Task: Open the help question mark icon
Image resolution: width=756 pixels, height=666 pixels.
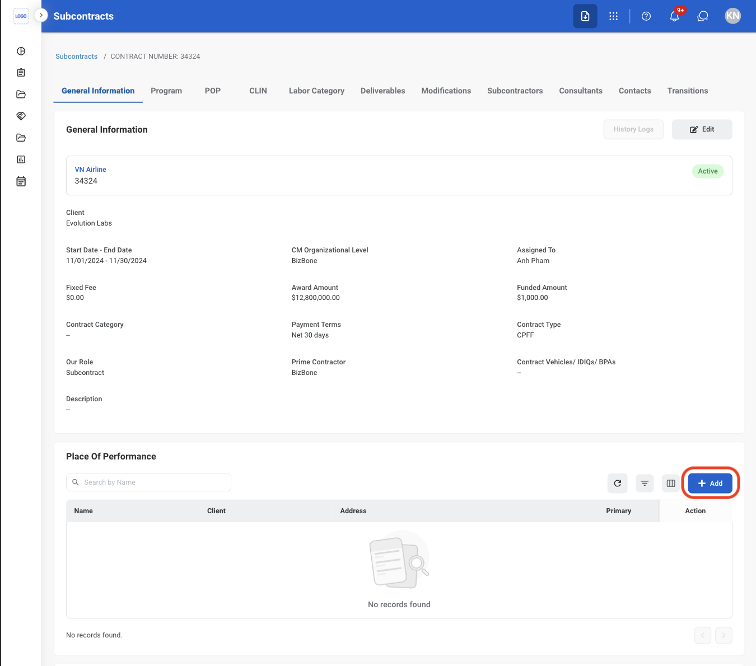Action: [646, 16]
